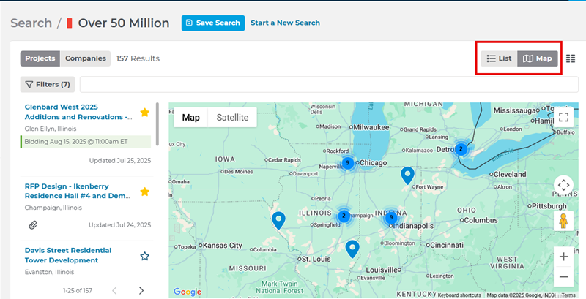The height and width of the screenshot is (299, 586).
Task: Click the 1-25 of 157 pagination text
Action: (x=78, y=290)
